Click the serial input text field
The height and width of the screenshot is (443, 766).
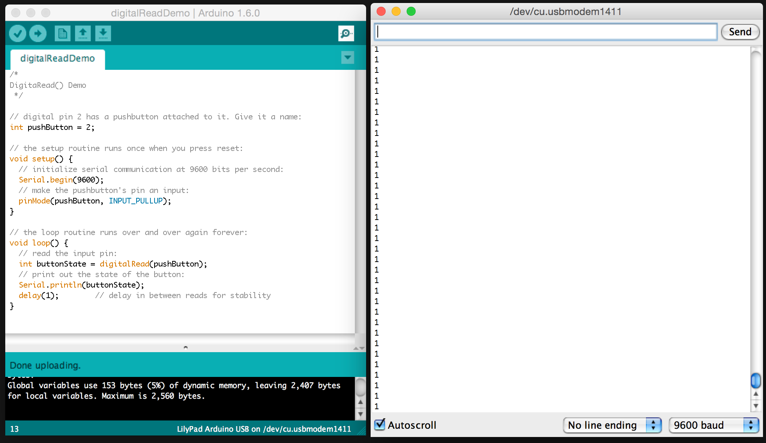pos(546,32)
